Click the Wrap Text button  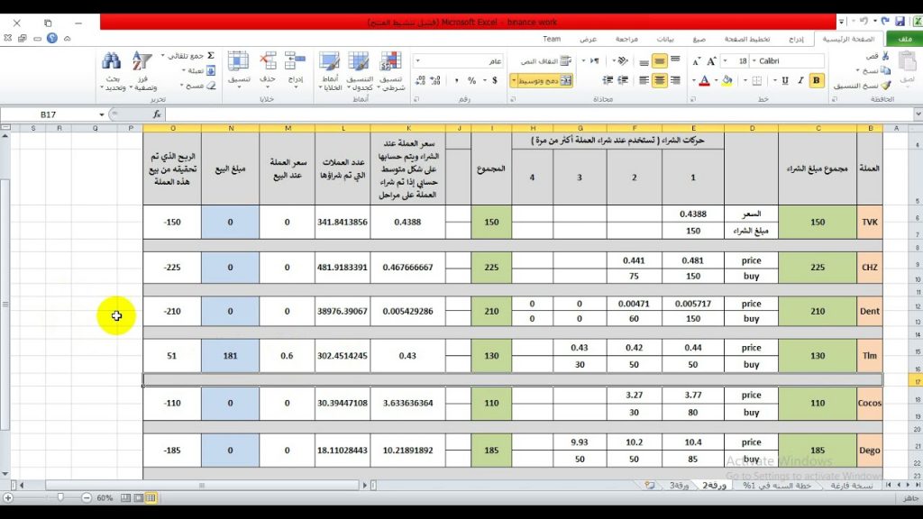547,61
